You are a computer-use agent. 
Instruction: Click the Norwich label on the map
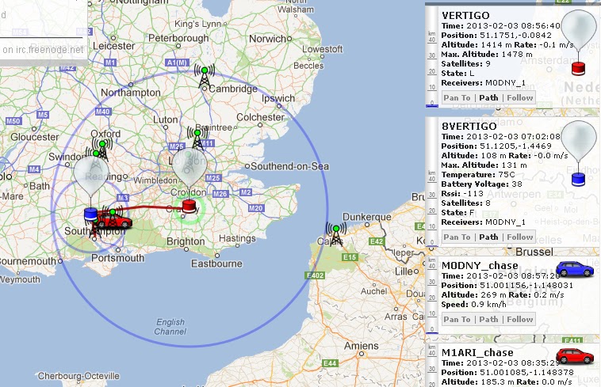coord(267,39)
